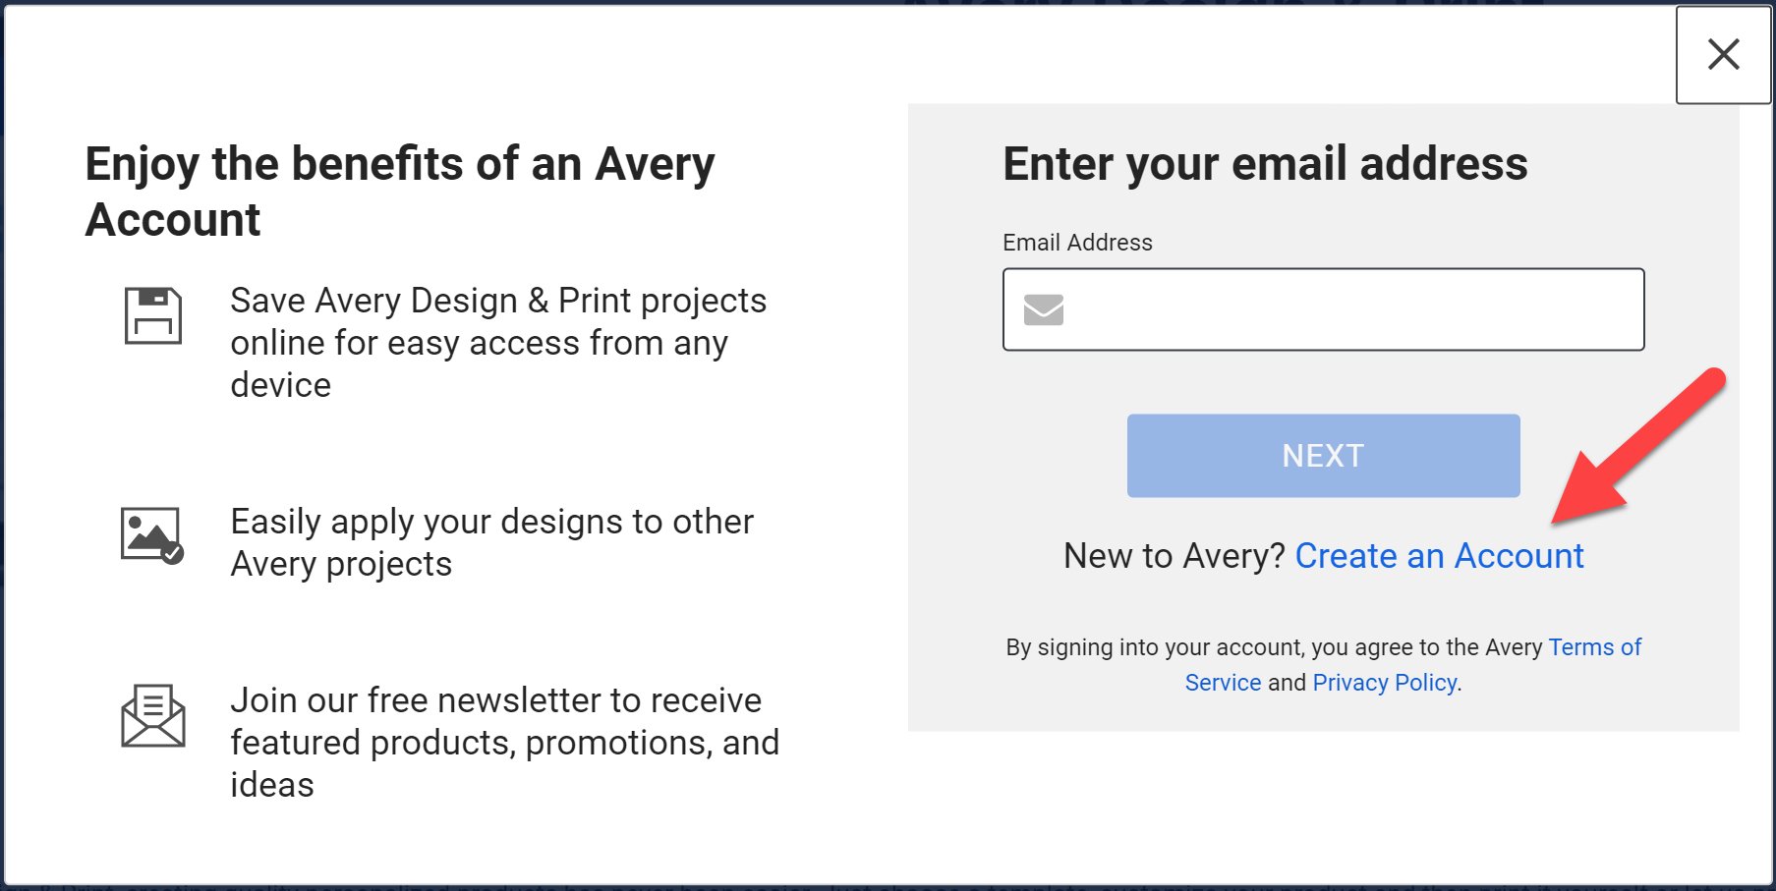This screenshot has width=1776, height=891.
Task: Click the red arrow annotation
Action: click(x=1638, y=444)
